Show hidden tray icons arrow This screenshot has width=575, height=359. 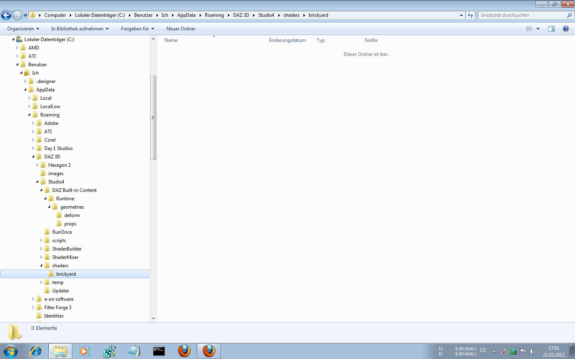pyautogui.click(x=494, y=351)
